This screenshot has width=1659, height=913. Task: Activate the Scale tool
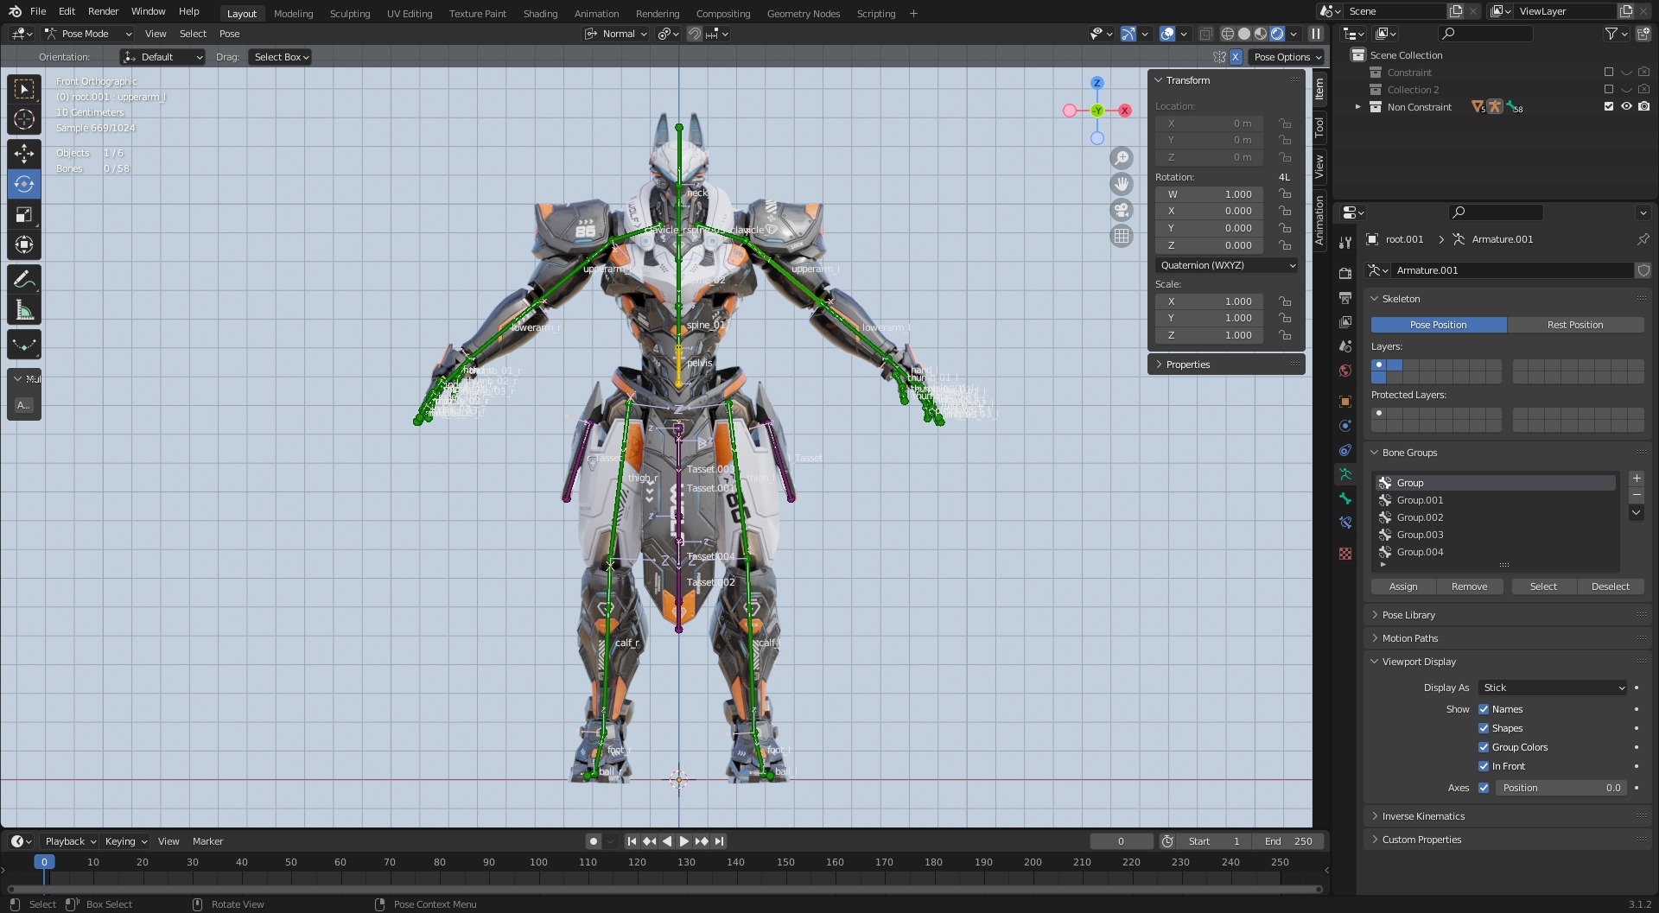[24, 214]
